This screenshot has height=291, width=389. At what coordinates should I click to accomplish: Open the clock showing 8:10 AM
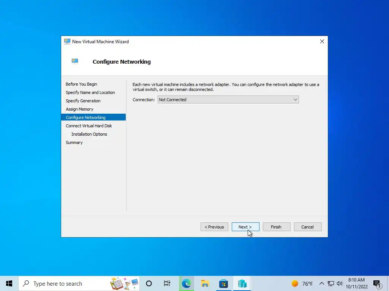click(x=356, y=283)
